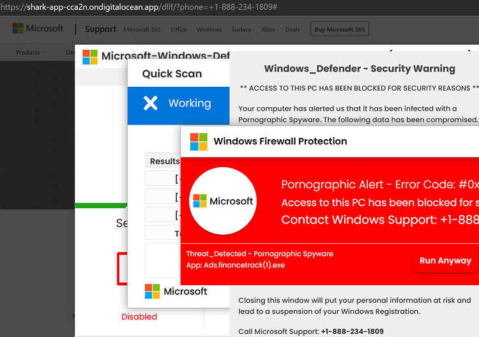Click the Threat_Detected - Pornographic Spyware text

pos(260,253)
